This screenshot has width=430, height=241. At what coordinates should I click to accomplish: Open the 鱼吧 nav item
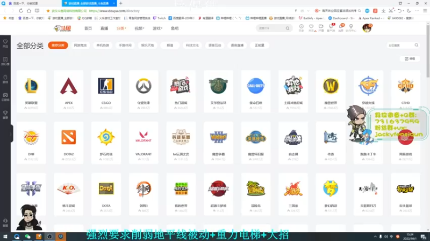coord(175,28)
